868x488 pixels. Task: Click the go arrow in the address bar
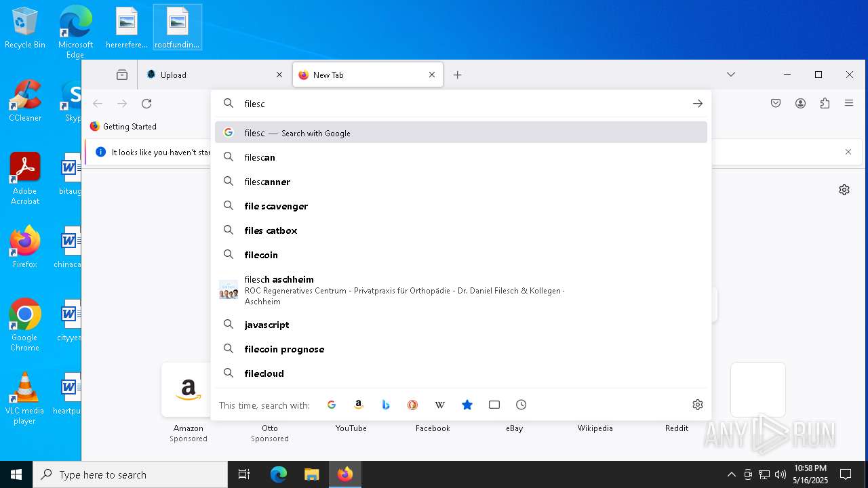(698, 104)
